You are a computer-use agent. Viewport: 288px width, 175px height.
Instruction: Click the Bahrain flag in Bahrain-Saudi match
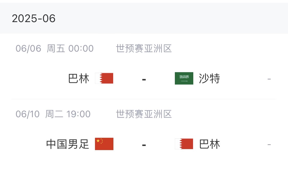point(104,78)
